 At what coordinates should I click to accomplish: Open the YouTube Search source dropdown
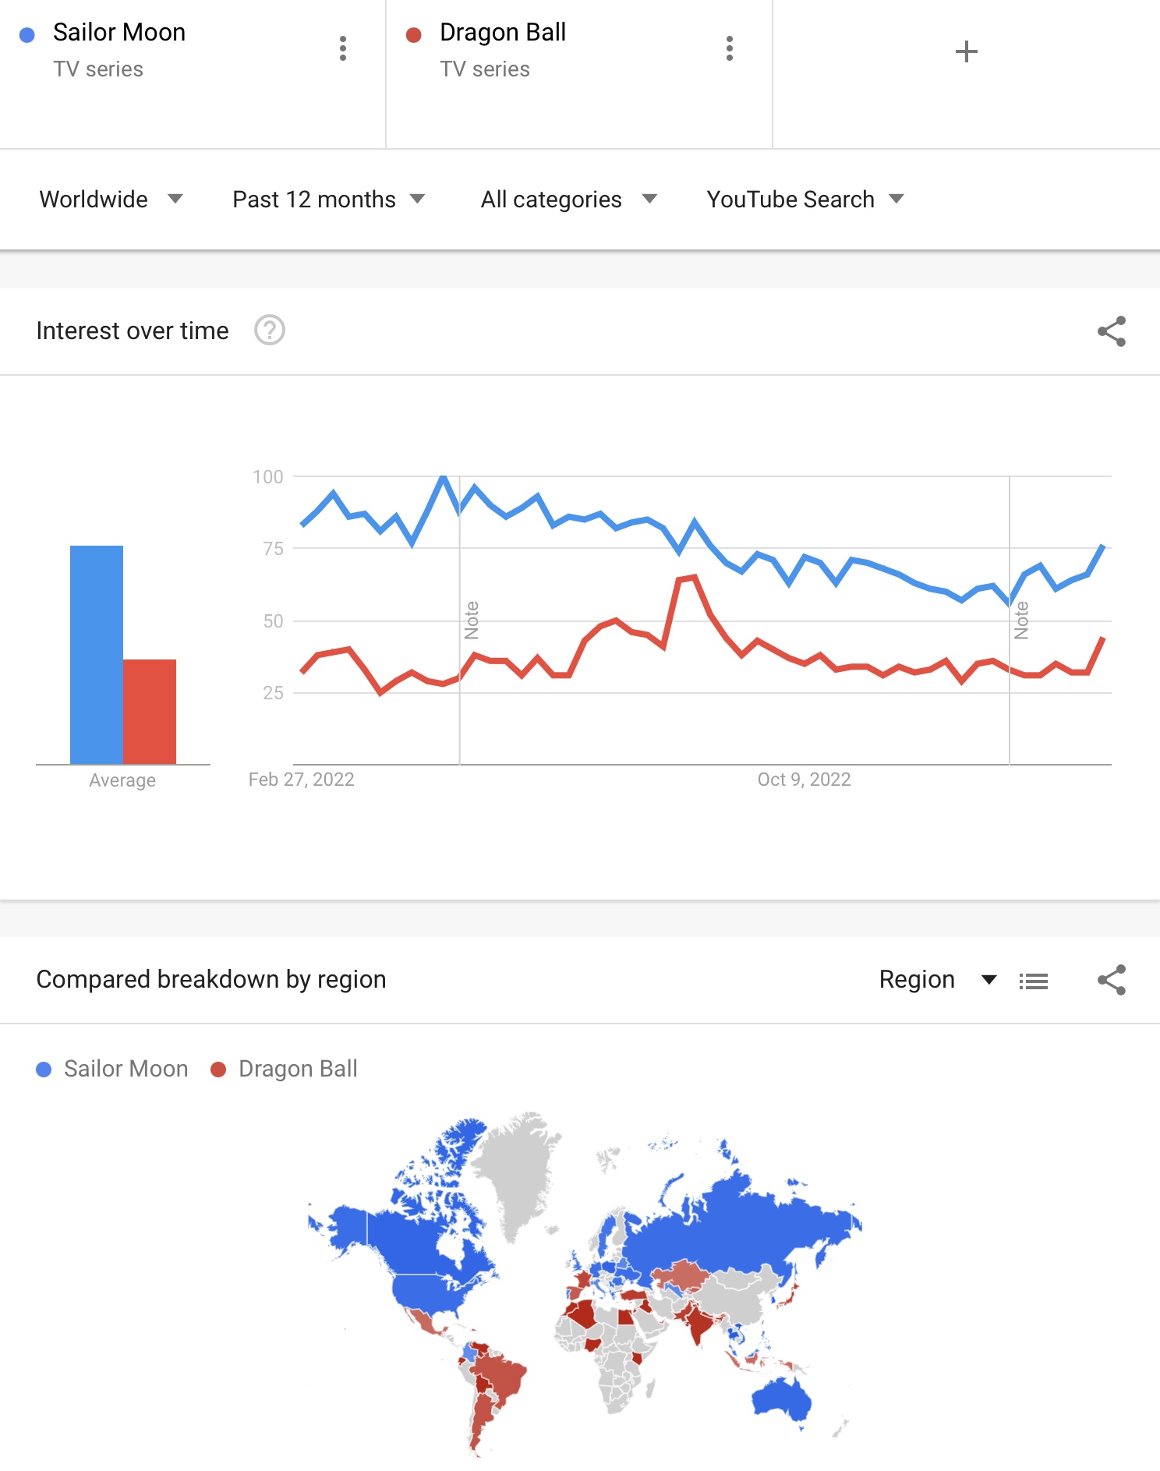[x=805, y=200]
